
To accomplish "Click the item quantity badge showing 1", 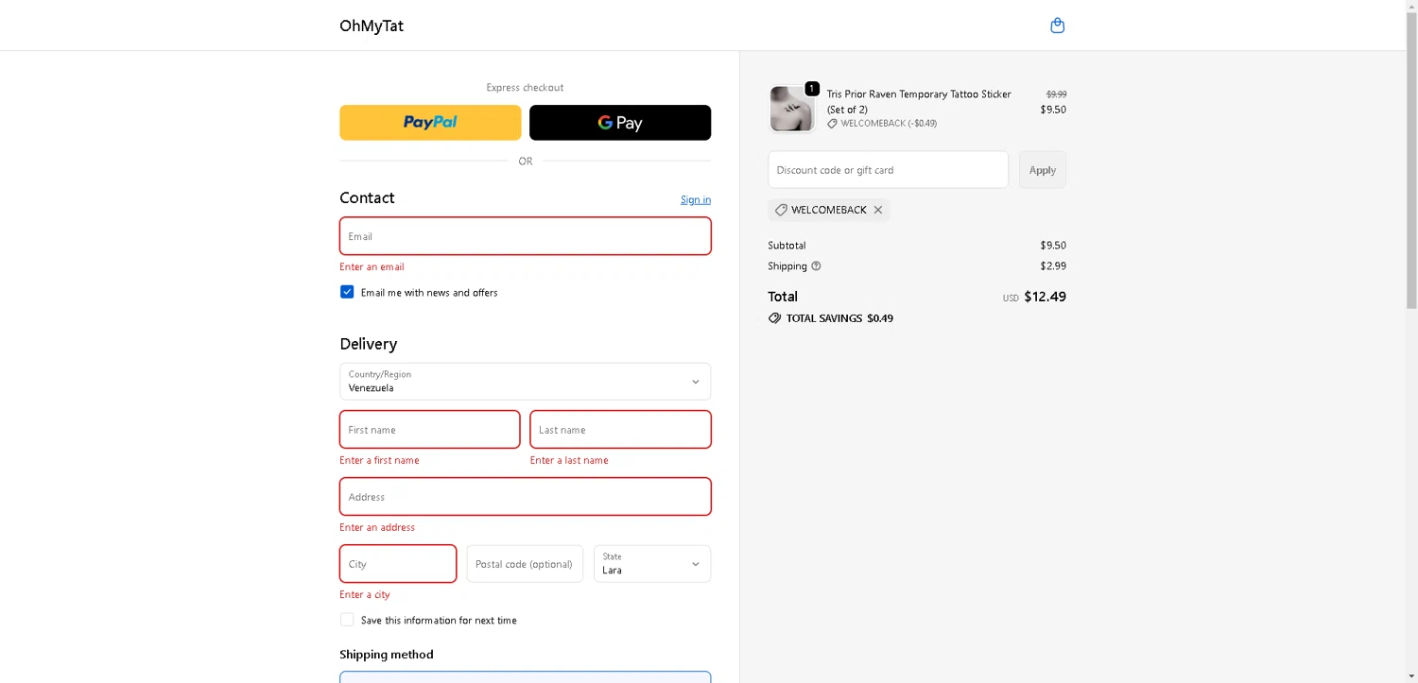I will click(812, 89).
